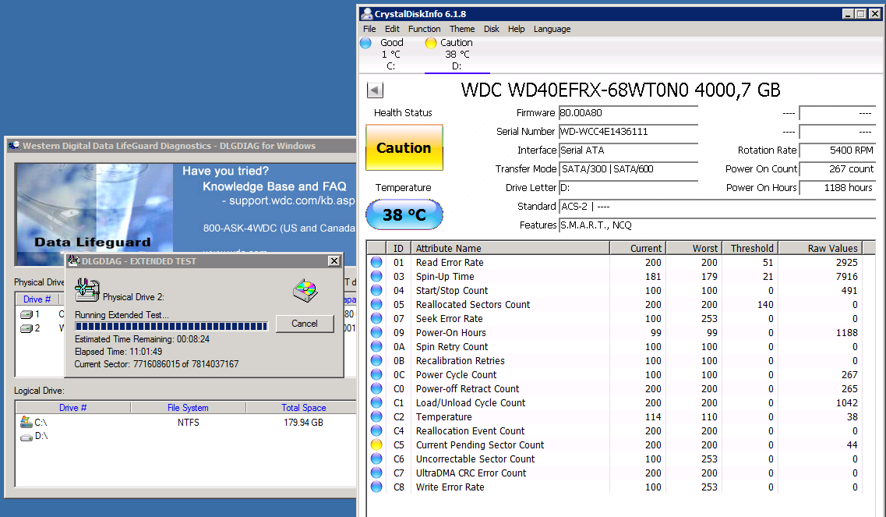Click the 'NTFS' file system cell
886x517 pixels.
(x=188, y=423)
